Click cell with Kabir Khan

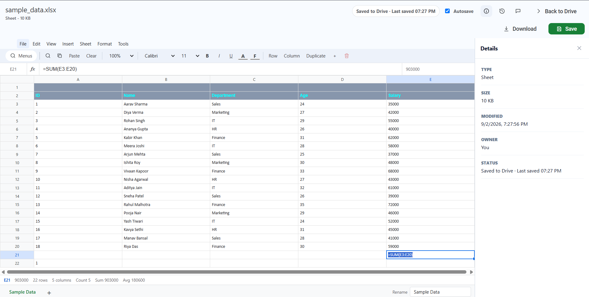click(166, 137)
